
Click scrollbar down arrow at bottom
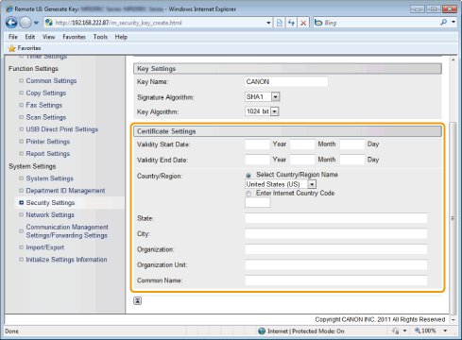pyautogui.click(x=453, y=319)
